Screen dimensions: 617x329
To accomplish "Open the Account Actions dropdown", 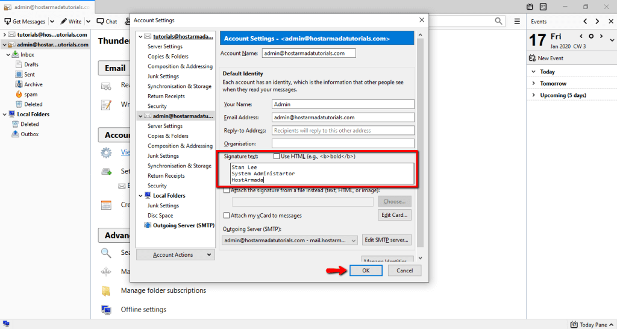I will [175, 255].
